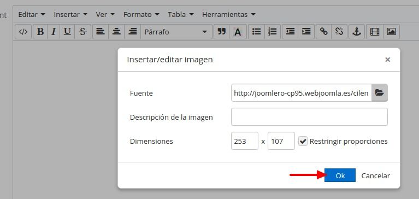Image resolution: width=419 pixels, height=199 pixels.
Task: Open the Editar menu
Action: (32, 14)
